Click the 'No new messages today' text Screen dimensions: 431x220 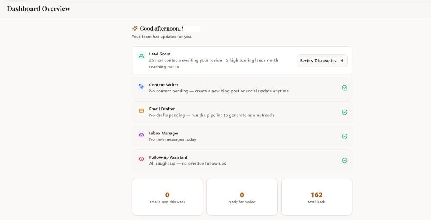173,139
